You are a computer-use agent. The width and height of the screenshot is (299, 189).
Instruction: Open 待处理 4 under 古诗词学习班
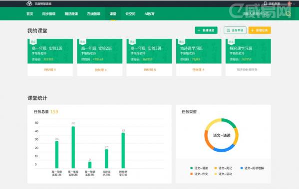pos(198,70)
